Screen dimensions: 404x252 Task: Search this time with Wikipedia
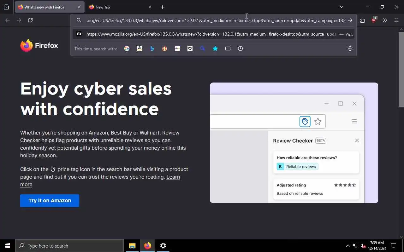click(x=190, y=49)
